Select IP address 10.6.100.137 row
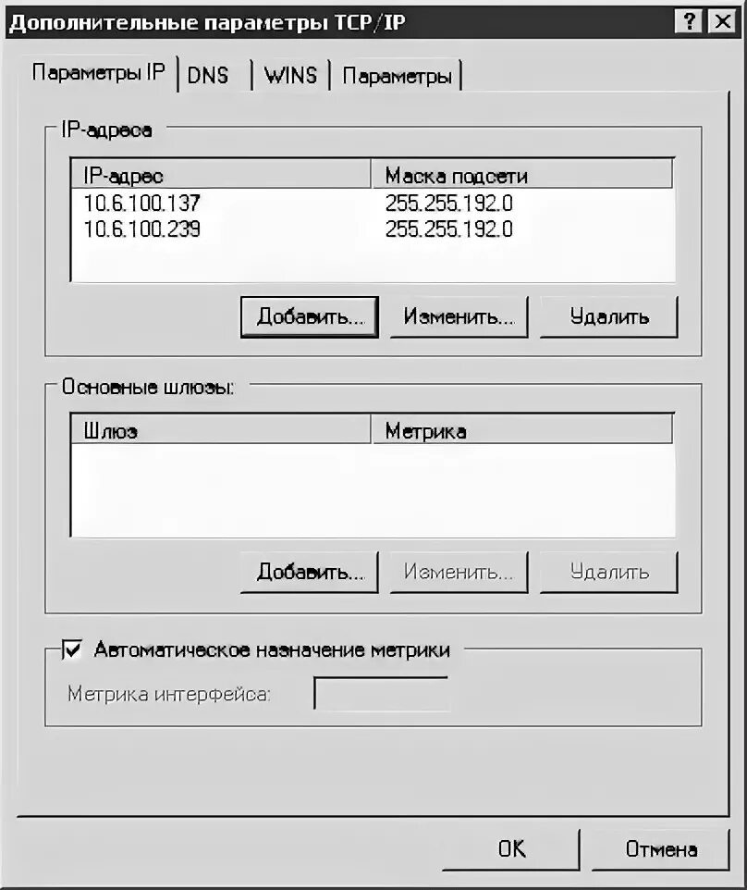This screenshot has height=890, width=747. point(373,203)
